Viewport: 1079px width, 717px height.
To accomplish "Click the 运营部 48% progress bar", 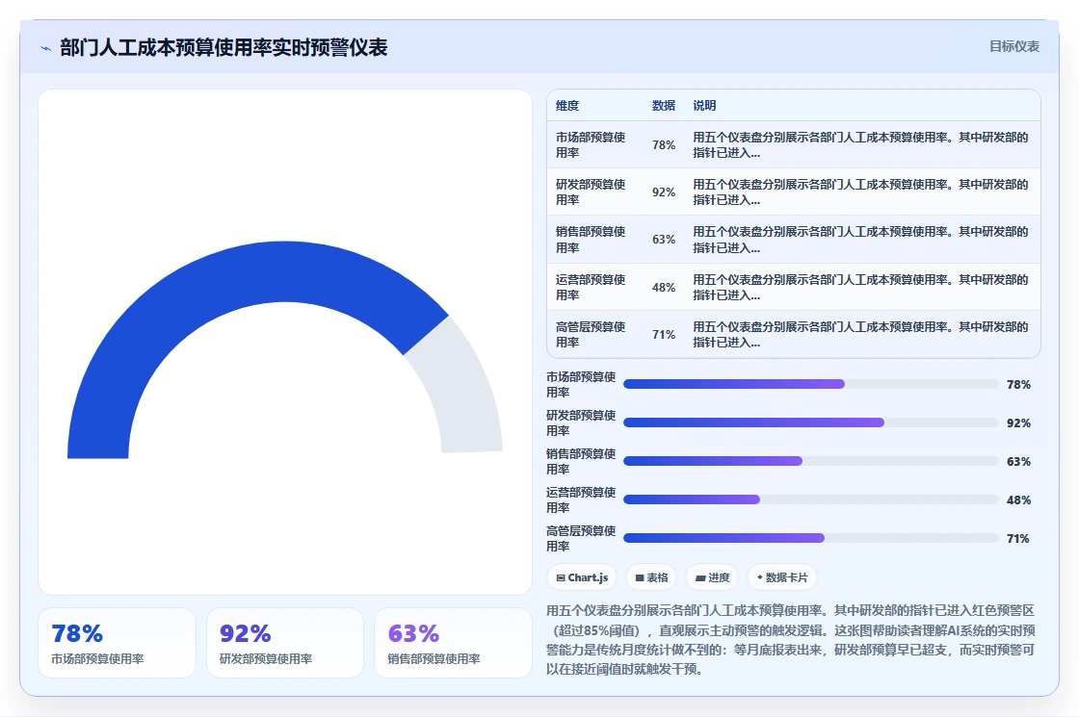I will (810, 499).
